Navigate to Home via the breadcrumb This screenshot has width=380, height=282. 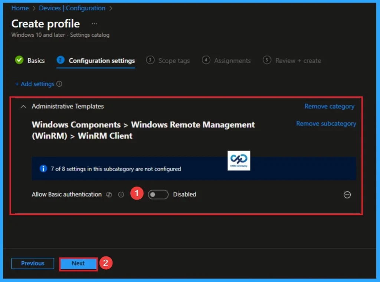point(20,8)
